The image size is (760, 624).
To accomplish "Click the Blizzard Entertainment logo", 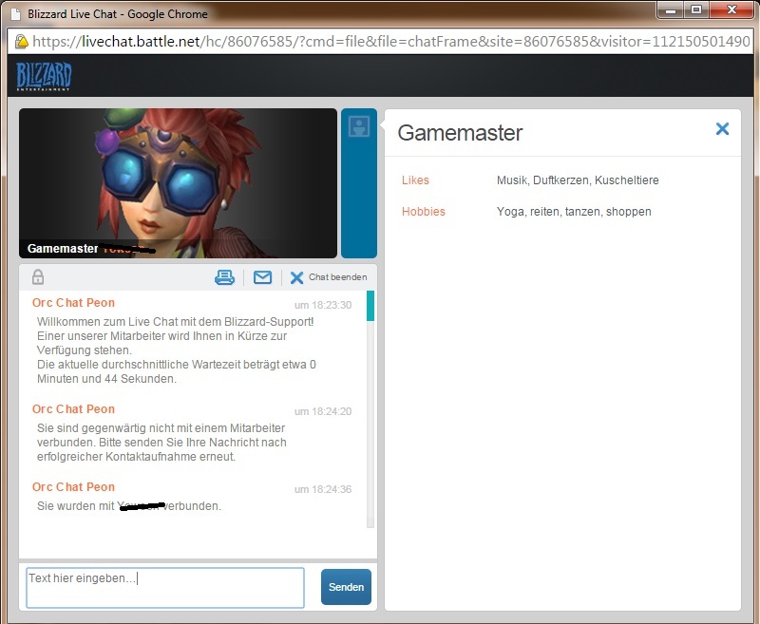I will (x=44, y=77).
